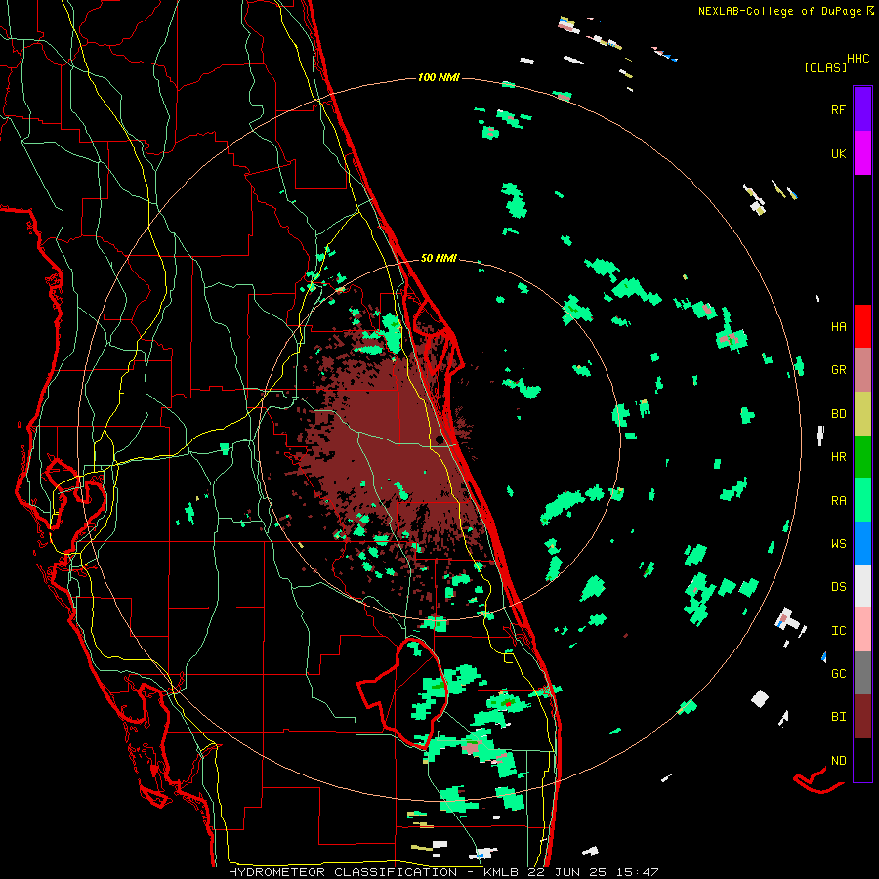Click the 'GR' legend label
Image resolution: width=879 pixels, height=879 pixels.
tap(838, 370)
